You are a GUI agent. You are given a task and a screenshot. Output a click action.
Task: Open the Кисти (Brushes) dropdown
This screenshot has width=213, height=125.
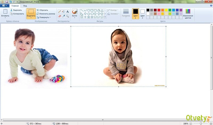(x=75, y=14)
